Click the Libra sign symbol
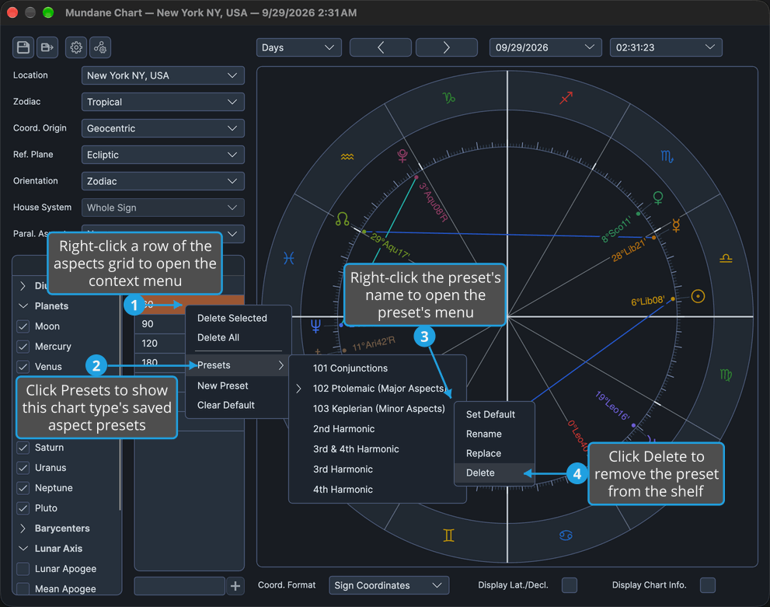The image size is (770, 607). (x=726, y=258)
